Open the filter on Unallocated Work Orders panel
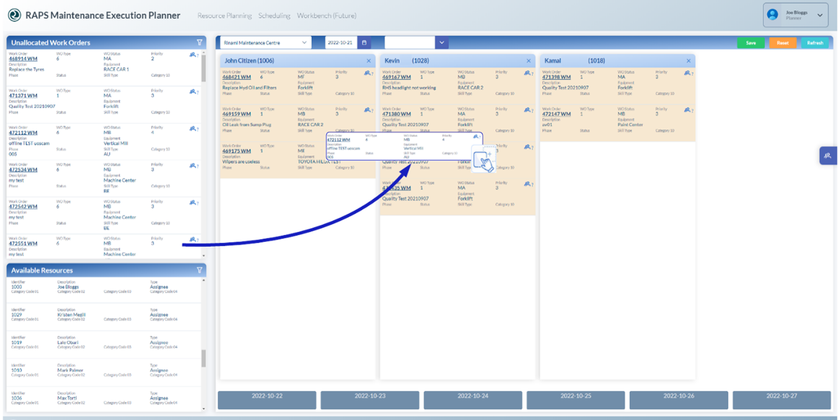This screenshot has width=840, height=420. tap(199, 42)
